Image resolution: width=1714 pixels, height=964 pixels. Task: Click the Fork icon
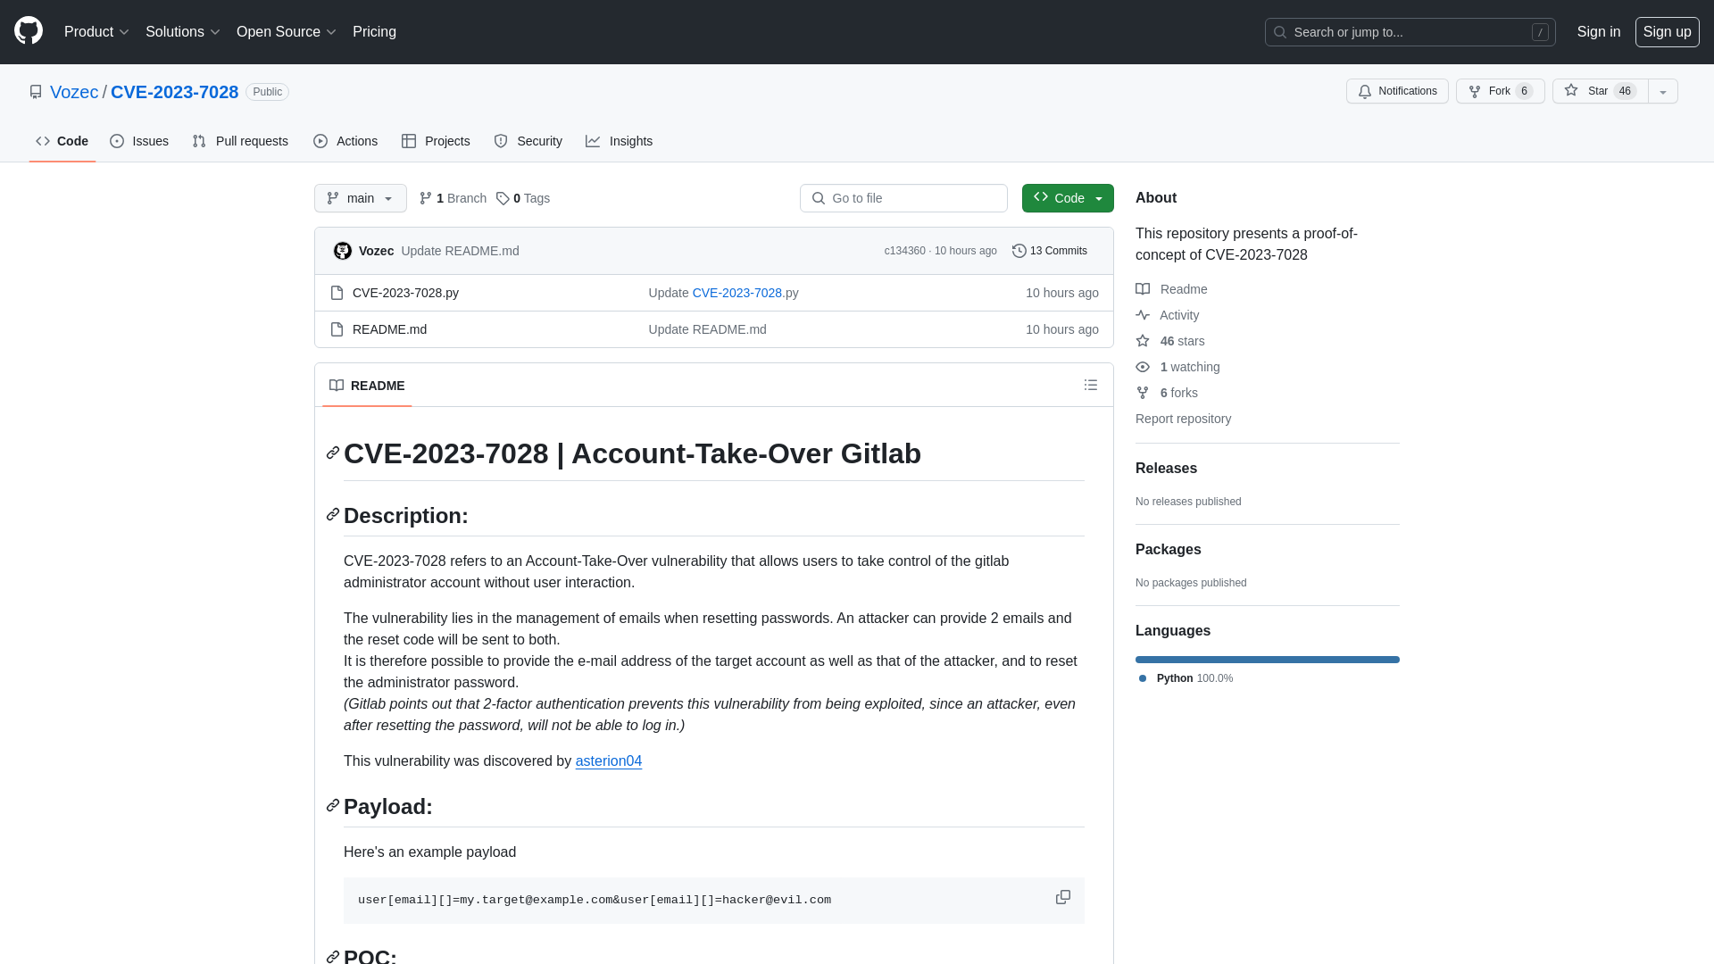pos(1475,91)
